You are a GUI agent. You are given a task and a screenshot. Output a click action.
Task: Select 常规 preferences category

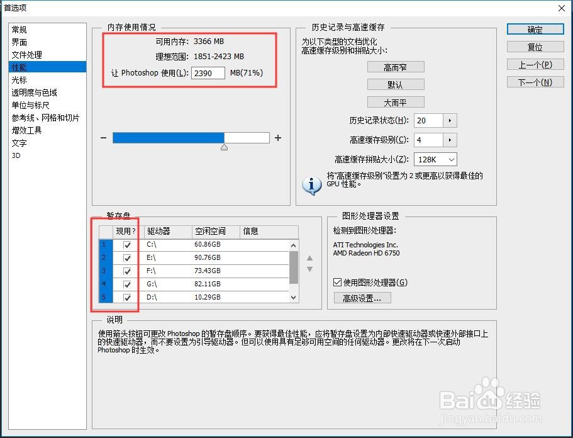47,29
